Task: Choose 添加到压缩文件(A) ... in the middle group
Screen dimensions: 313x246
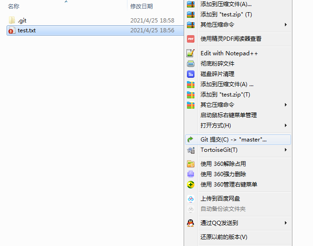Action: pos(238,84)
